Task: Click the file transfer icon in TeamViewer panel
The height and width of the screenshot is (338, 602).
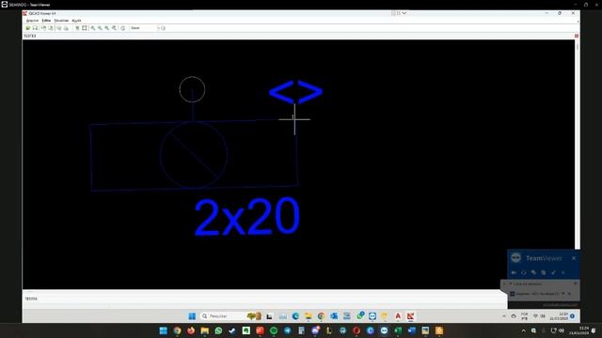Action: click(544, 272)
